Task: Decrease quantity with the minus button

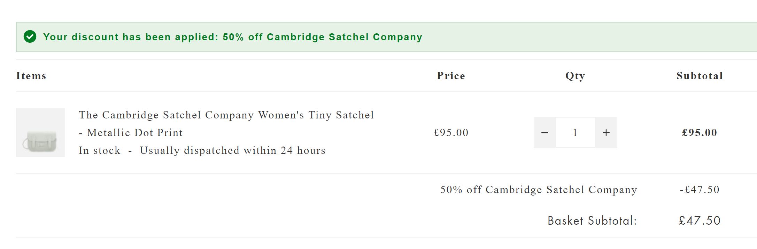Action: 545,133
